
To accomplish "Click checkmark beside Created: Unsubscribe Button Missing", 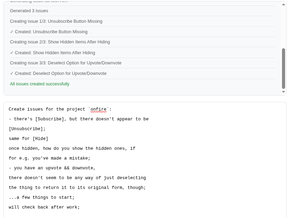I will point(12,32).
